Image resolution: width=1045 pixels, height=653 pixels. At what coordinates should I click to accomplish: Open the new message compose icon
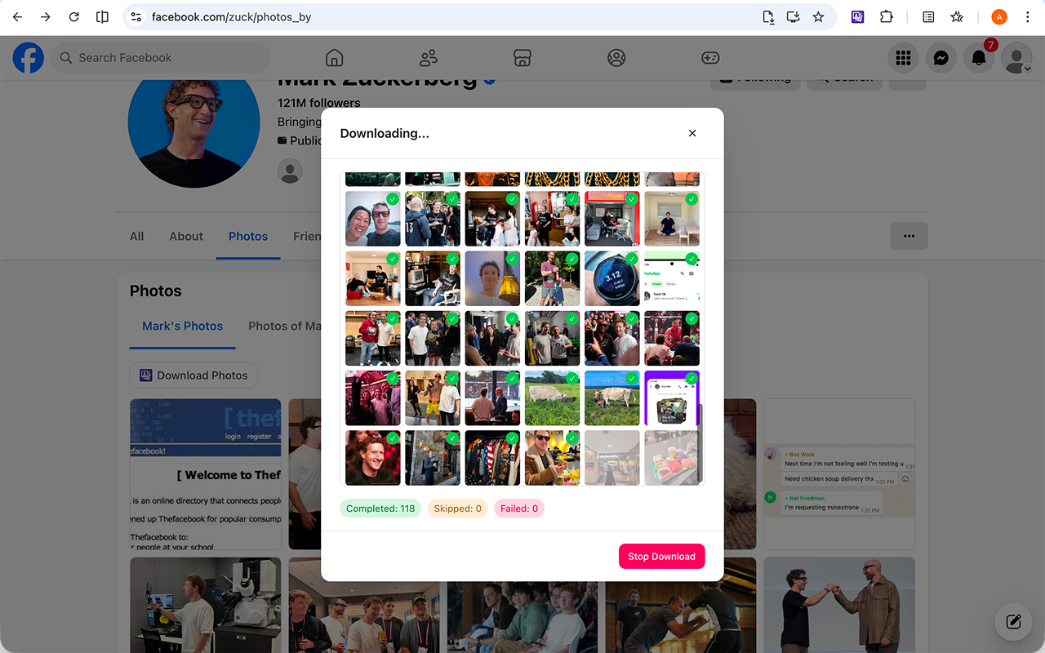[x=1013, y=622]
